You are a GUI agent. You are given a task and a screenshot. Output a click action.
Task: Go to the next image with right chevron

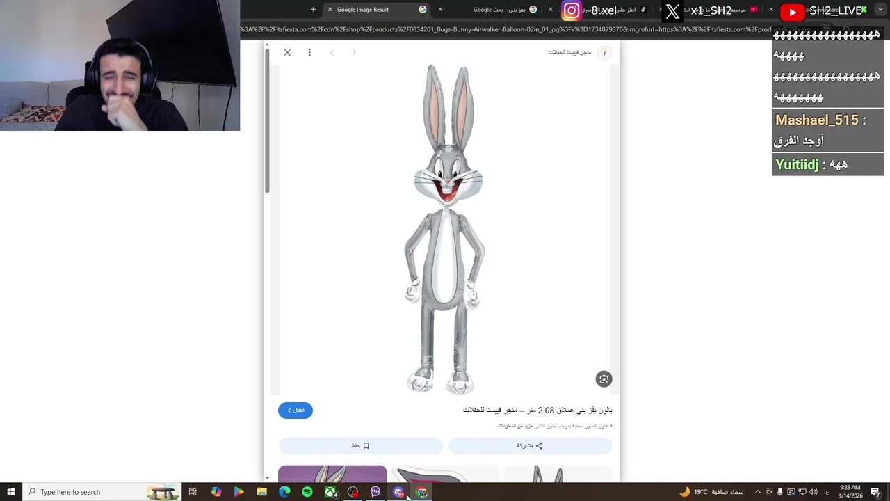tap(354, 52)
